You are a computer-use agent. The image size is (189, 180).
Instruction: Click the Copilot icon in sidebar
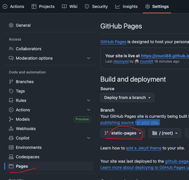(x=11, y=138)
